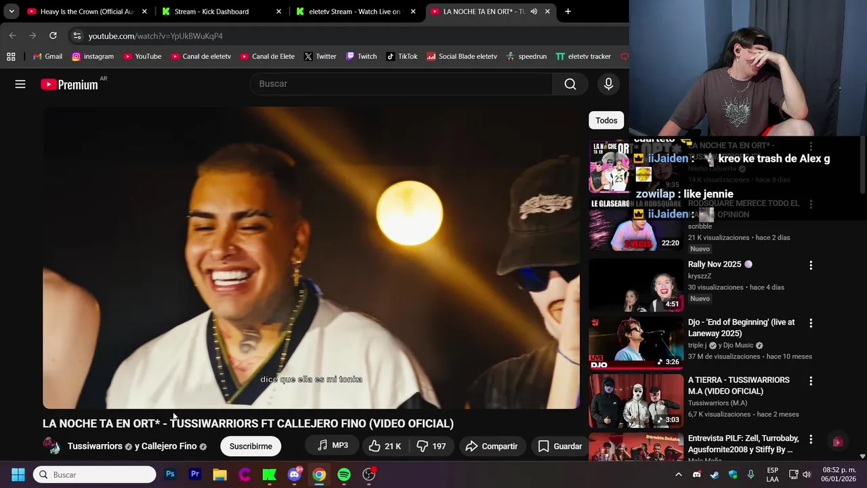Click the magnifier search button

tap(570, 84)
